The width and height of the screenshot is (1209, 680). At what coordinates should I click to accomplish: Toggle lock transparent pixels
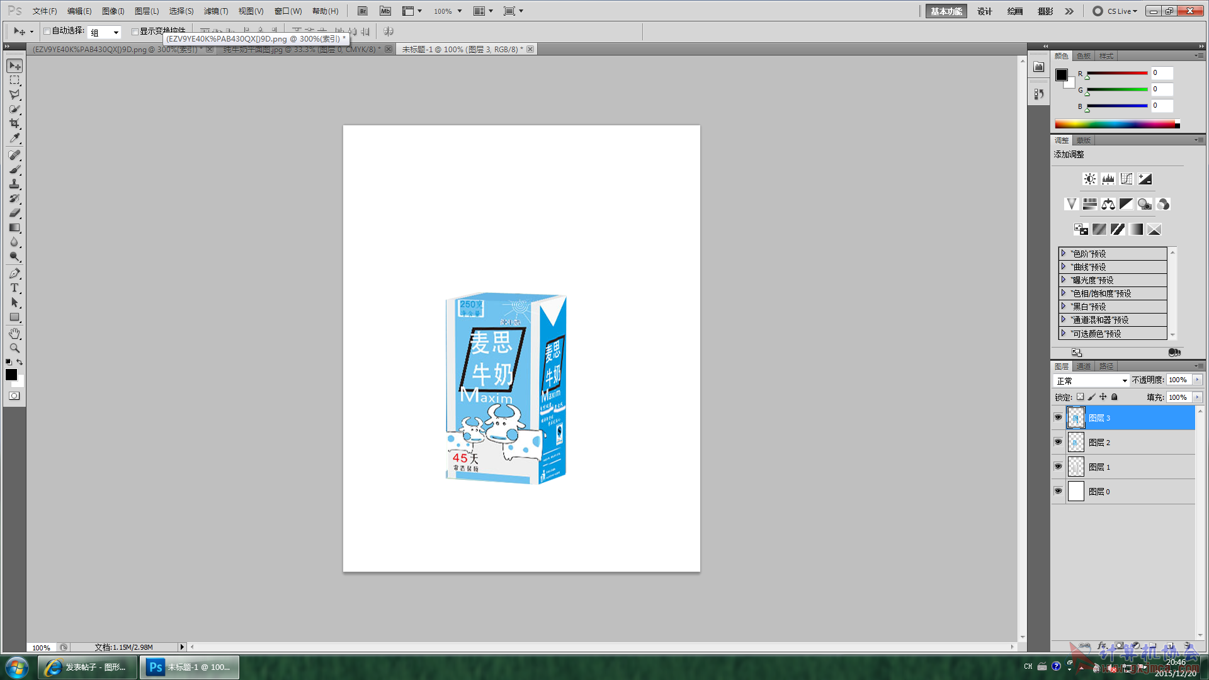pos(1081,397)
